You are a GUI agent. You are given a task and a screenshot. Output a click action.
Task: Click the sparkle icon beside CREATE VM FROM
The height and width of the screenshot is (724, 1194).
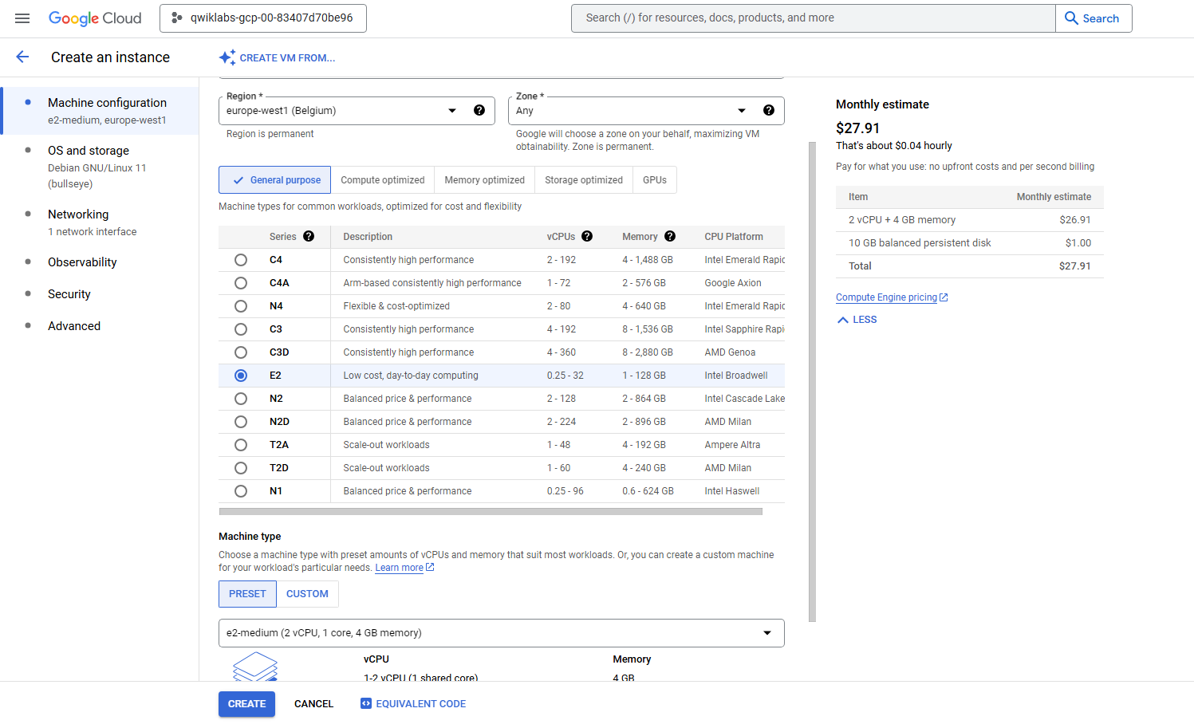(227, 57)
